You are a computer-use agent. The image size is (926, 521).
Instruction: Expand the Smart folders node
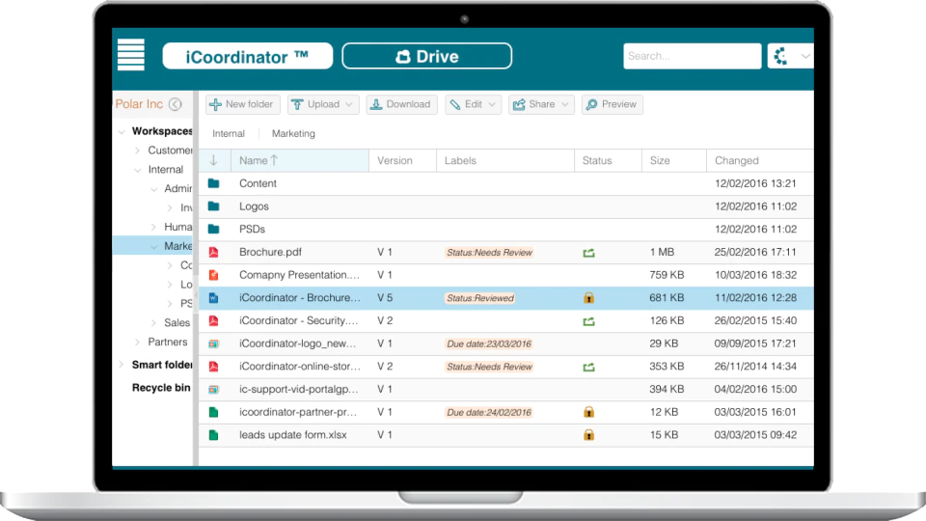click(122, 365)
